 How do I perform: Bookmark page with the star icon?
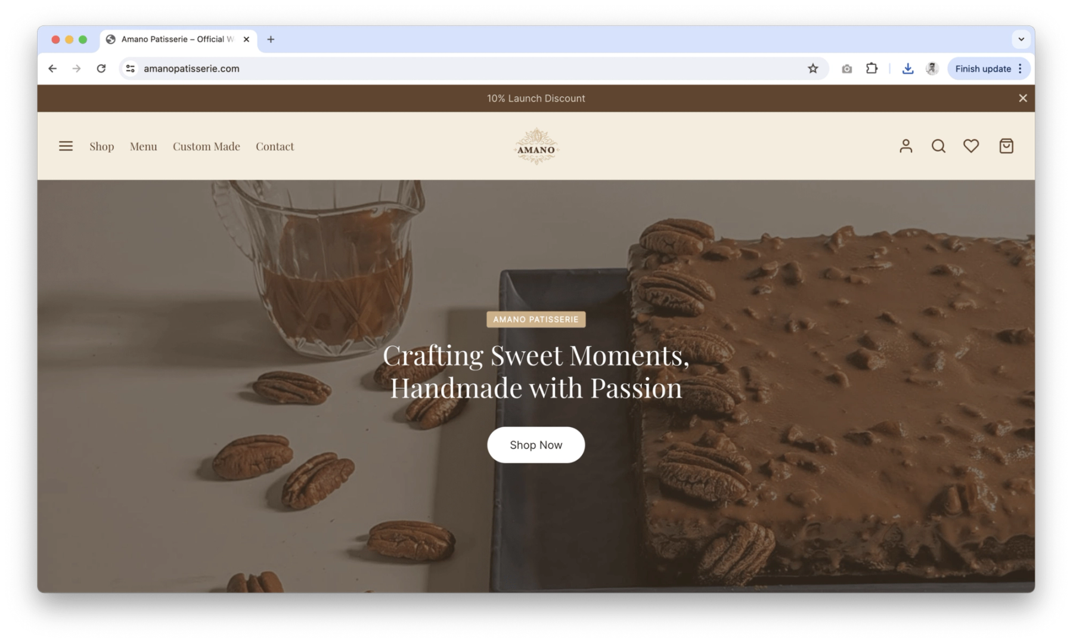(812, 69)
